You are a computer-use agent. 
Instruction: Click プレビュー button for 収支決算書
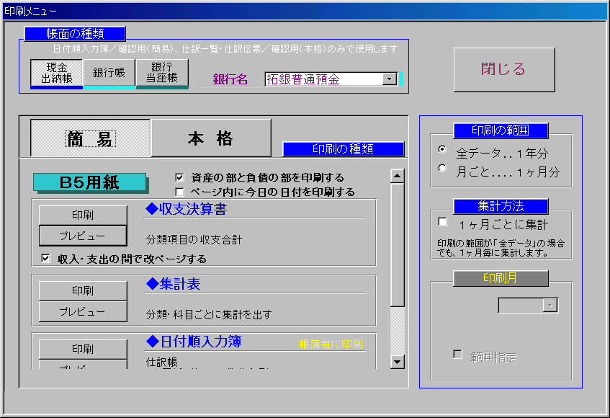pos(82,236)
